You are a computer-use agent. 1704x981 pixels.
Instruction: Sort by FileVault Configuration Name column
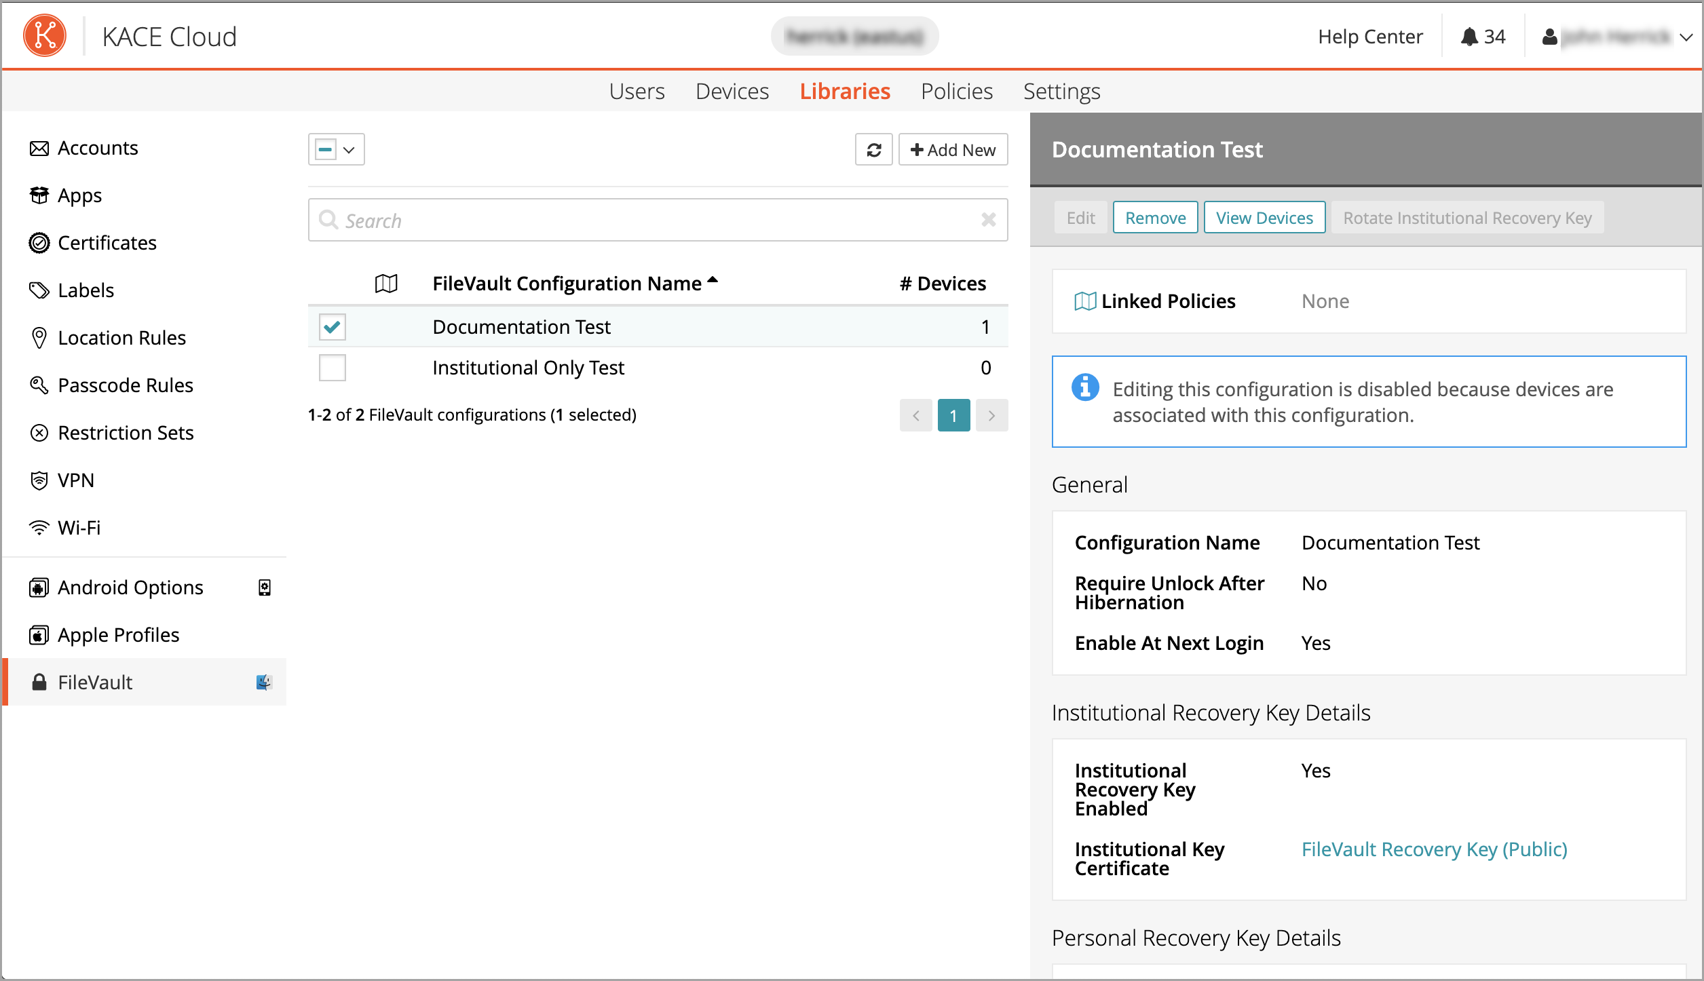pyautogui.click(x=567, y=284)
